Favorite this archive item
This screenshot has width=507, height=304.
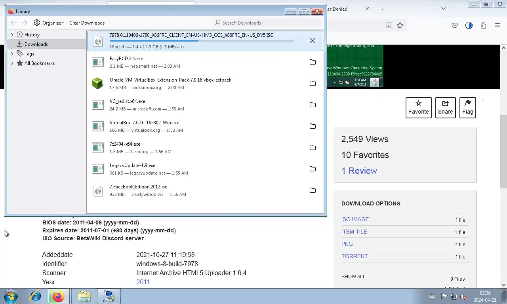tap(419, 108)
